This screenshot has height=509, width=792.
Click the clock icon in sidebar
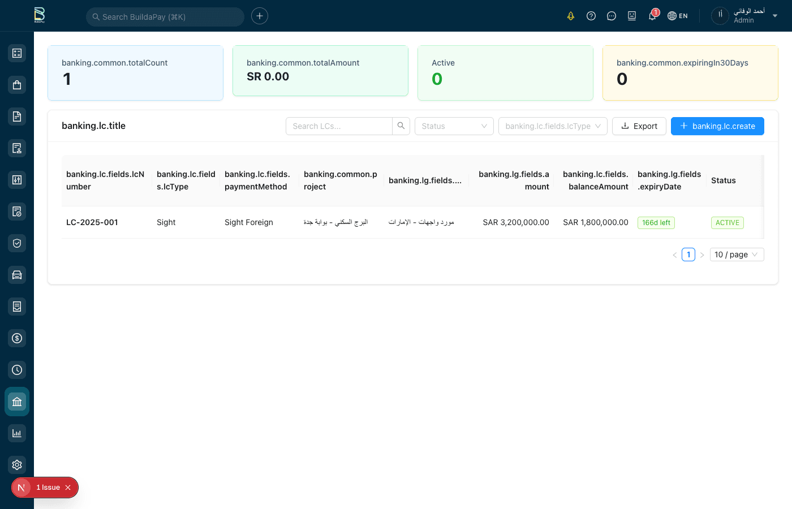(x=17, y=370)
